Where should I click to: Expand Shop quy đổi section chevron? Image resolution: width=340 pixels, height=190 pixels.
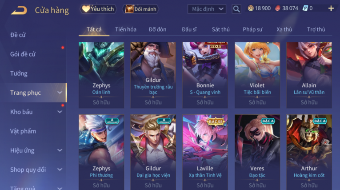[60, 170]
